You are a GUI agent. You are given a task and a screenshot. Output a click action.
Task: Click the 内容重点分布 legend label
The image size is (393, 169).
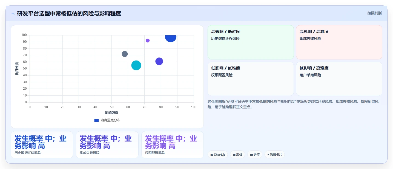(x=110, y=120)
